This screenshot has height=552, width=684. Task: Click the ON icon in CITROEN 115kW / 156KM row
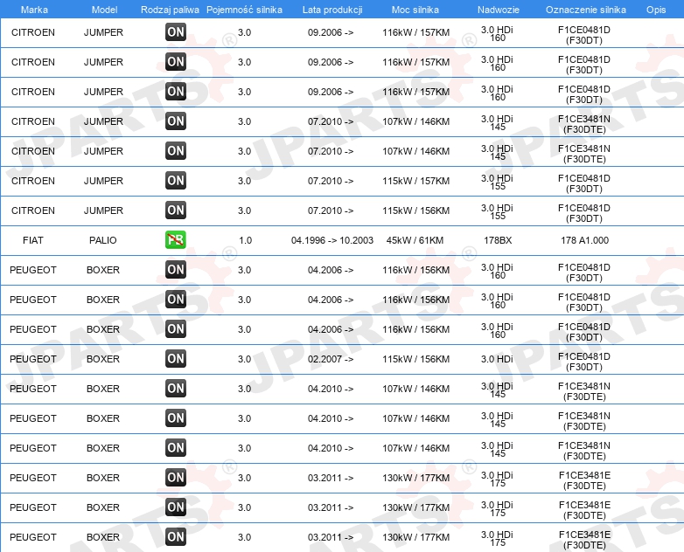175,210
